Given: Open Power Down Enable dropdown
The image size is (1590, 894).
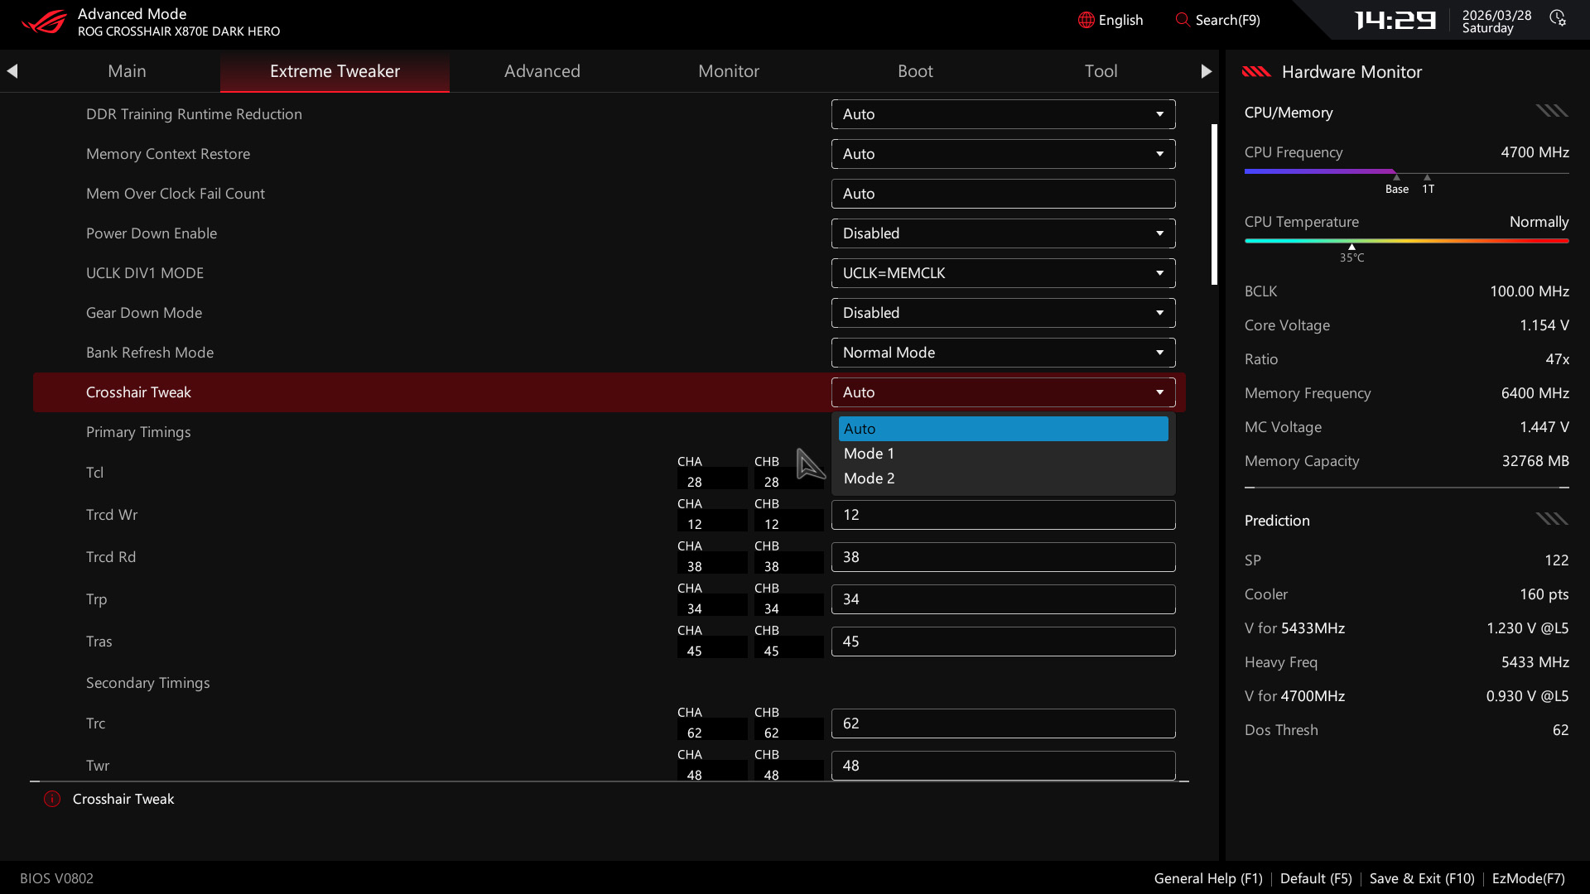Looking at the screenshot, I should [1002, 233].
